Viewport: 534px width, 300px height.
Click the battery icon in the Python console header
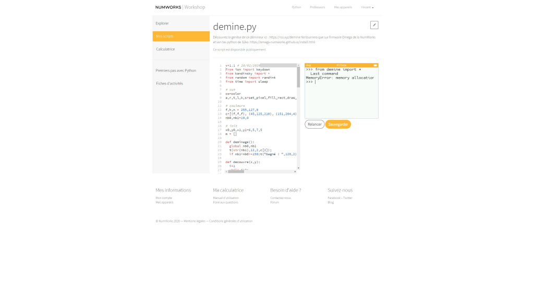coord(375,65)
